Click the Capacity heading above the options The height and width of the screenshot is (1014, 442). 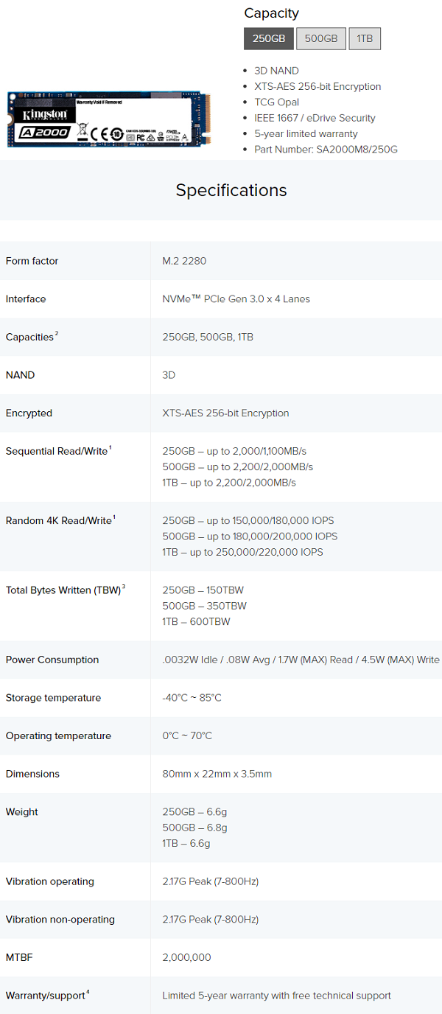(271, 13)
